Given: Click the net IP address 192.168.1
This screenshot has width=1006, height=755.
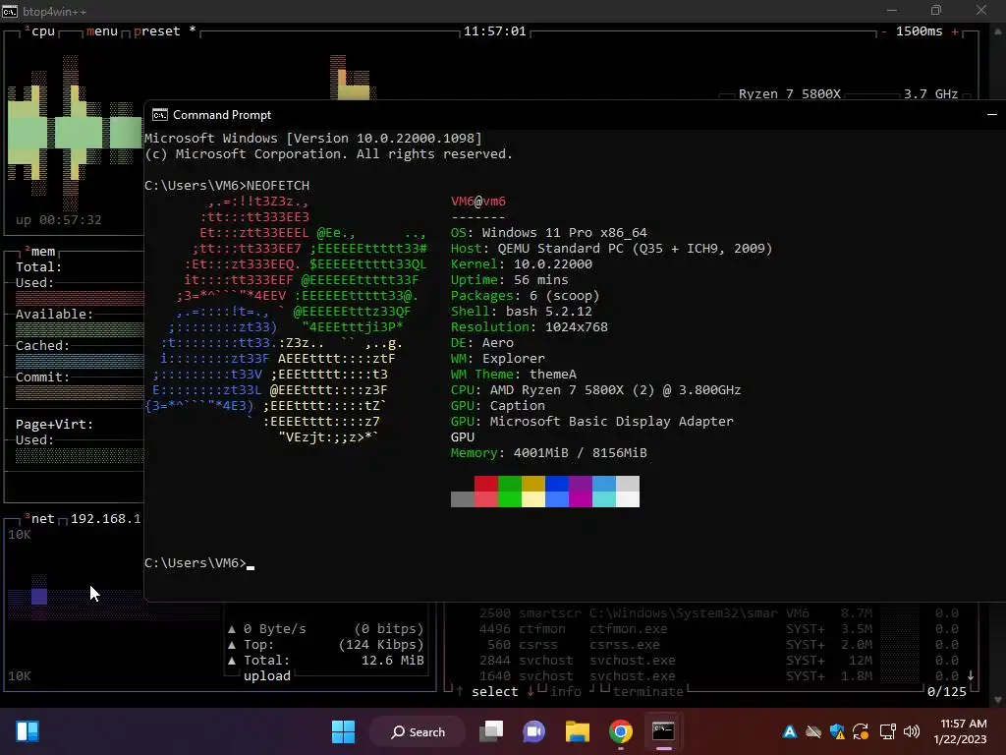Looking at the screenshot, I should 105,519.
